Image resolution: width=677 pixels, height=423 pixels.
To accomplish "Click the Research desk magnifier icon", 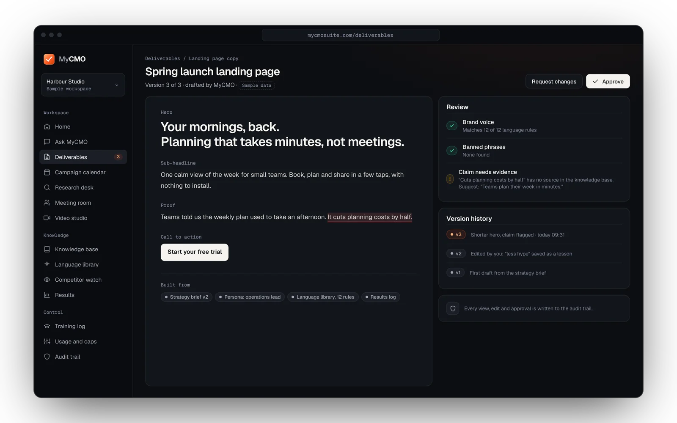I will tap(47, 187).
